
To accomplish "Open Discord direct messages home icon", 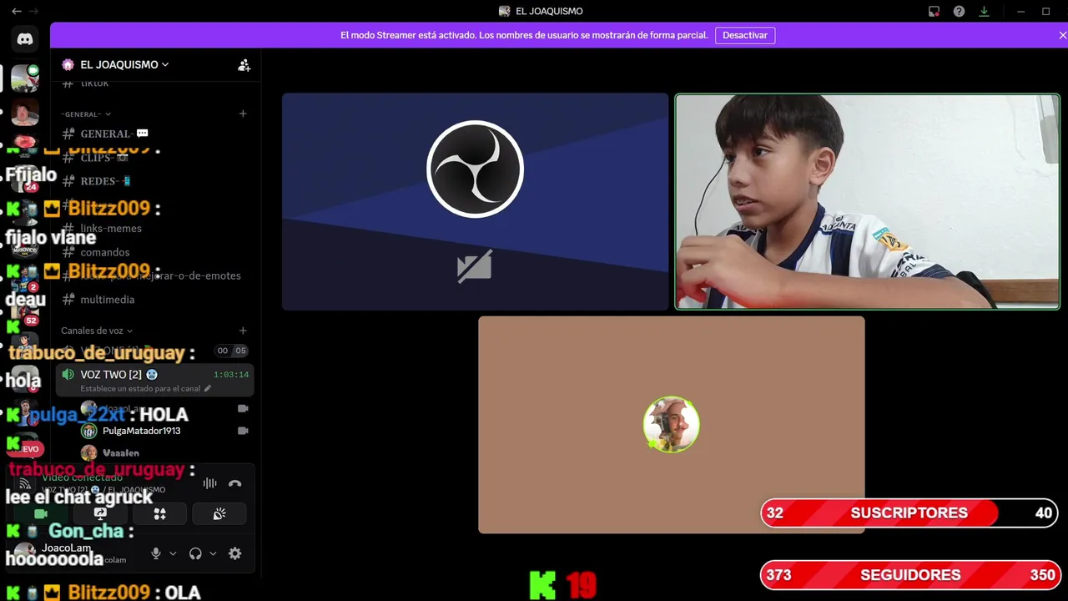I will [25, 39].
